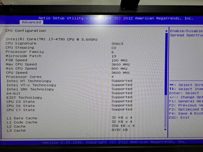Click the EIST Technology label
Viewport: 203px width, 152px height.
click(x=24, y=98)
